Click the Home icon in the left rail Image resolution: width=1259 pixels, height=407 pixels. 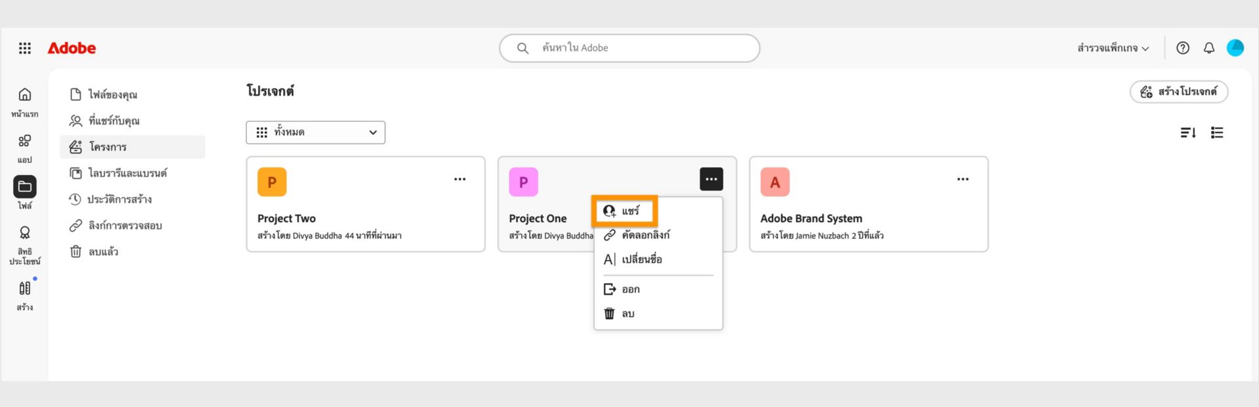click(x=24, y=94)
